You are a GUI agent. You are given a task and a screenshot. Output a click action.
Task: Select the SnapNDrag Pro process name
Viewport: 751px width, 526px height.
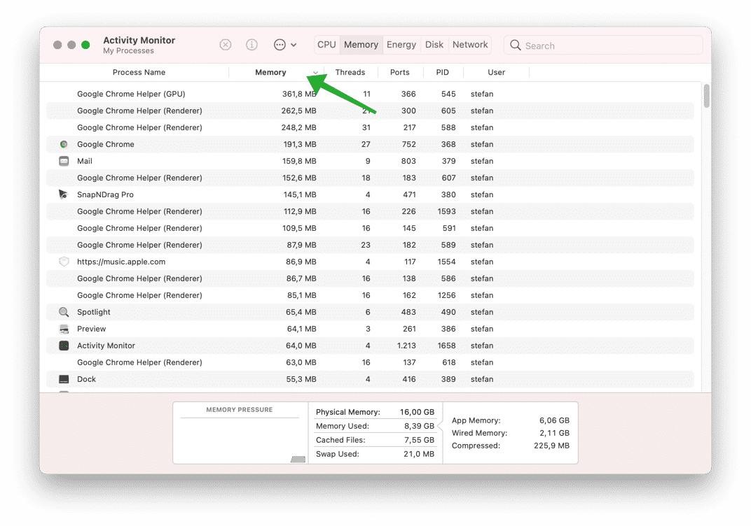(105, 194)
